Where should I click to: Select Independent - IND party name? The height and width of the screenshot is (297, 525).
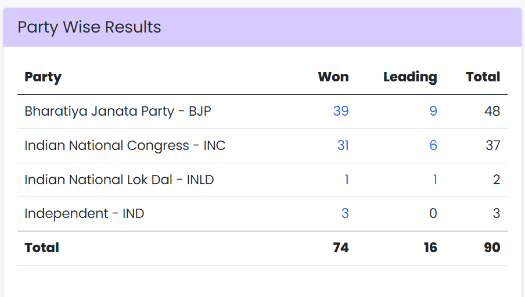tap(84, 213)
